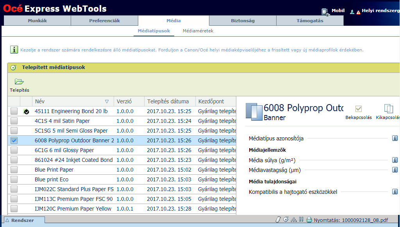Click the large media type icon in details
The image size is (400, 227).
254,112
